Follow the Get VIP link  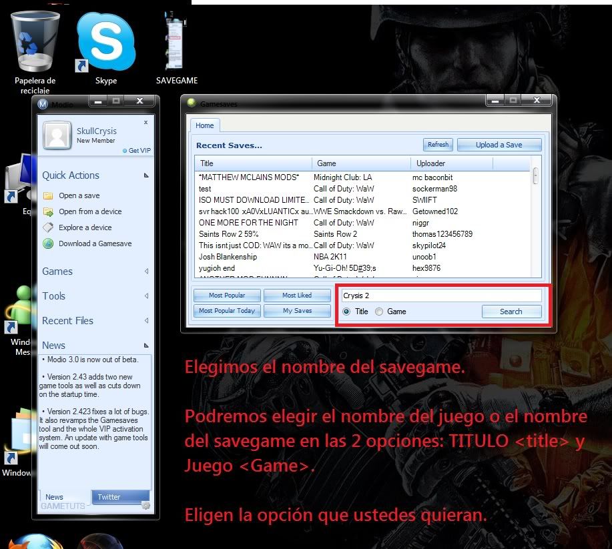139,151
